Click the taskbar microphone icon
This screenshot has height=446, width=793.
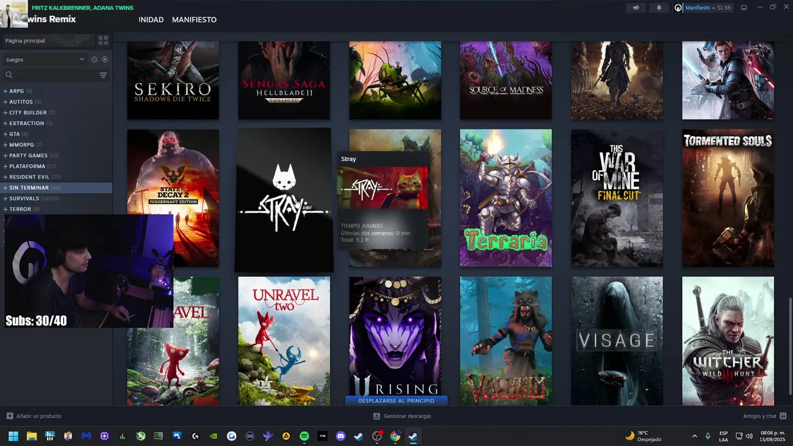click(x=708, y=436)
